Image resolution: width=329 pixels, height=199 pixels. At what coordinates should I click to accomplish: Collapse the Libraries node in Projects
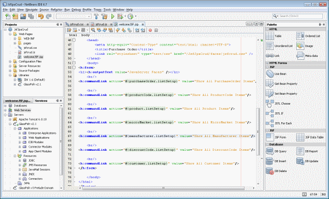tap(10, 75)
